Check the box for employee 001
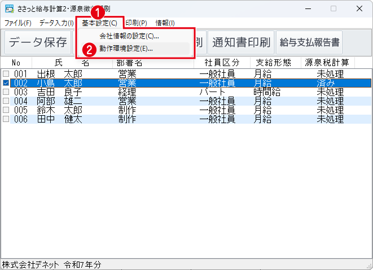The width and height of the screenshot is (373, 270). tap(6, 74)
